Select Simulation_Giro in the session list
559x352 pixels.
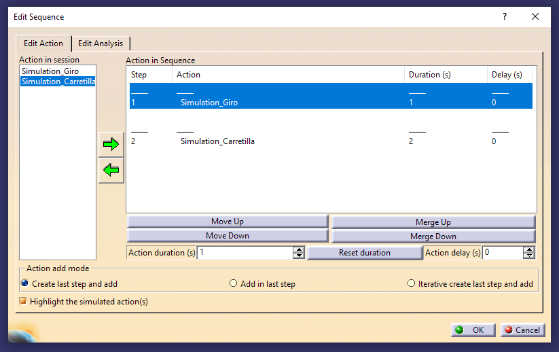click(50, 71)
